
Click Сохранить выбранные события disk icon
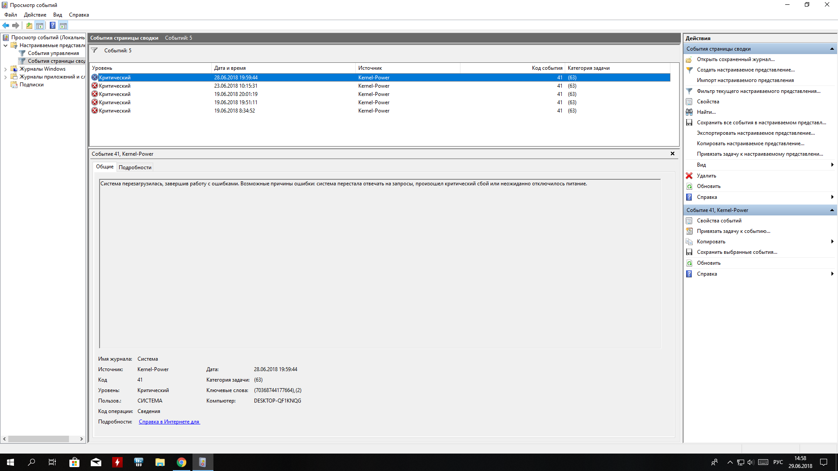689,252
